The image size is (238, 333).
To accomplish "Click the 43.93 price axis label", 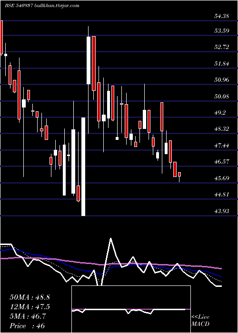I will point(222,211).
